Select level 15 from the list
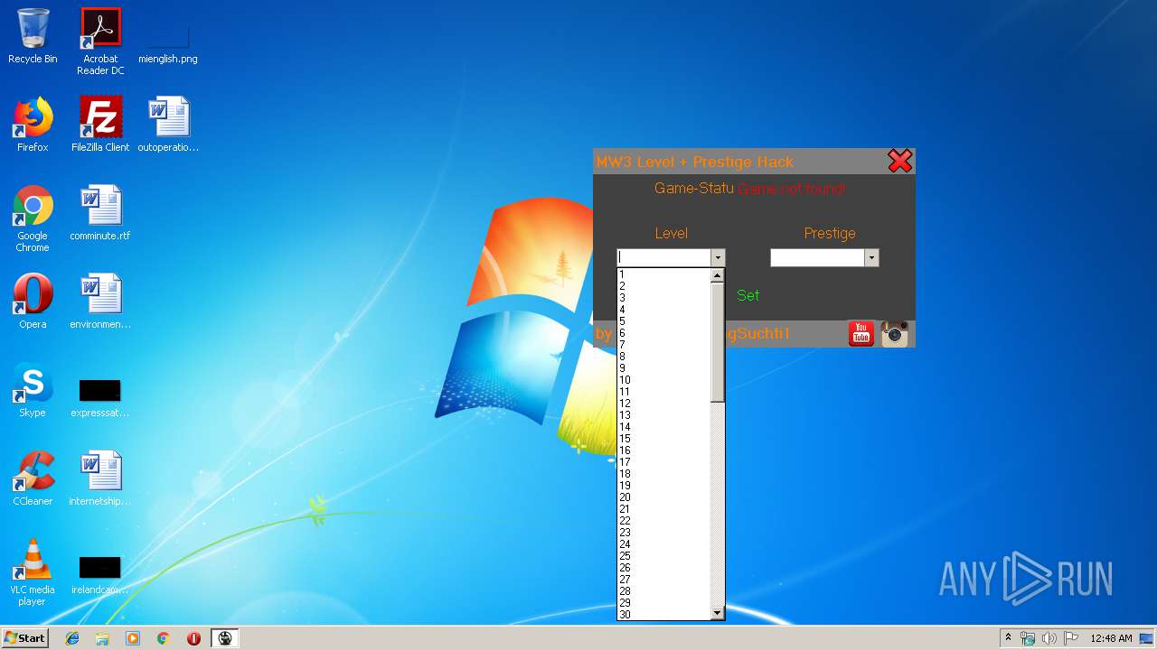 663,439
